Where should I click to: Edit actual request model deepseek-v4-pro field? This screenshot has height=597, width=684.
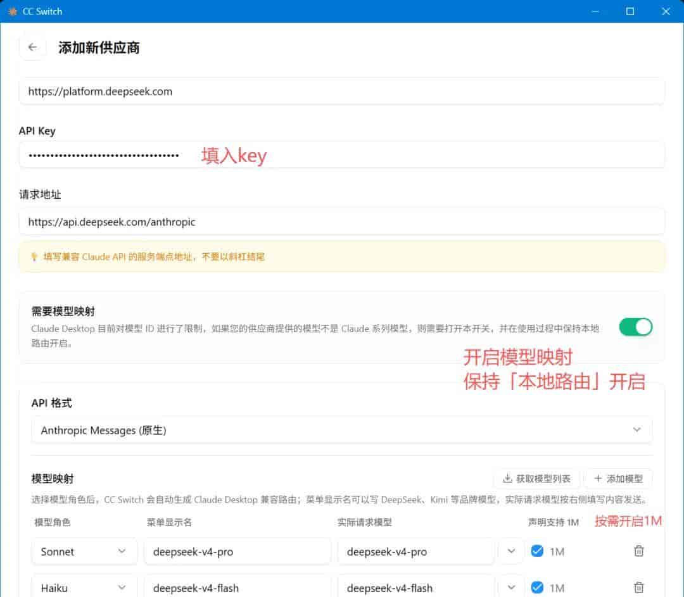click(415, 551)
